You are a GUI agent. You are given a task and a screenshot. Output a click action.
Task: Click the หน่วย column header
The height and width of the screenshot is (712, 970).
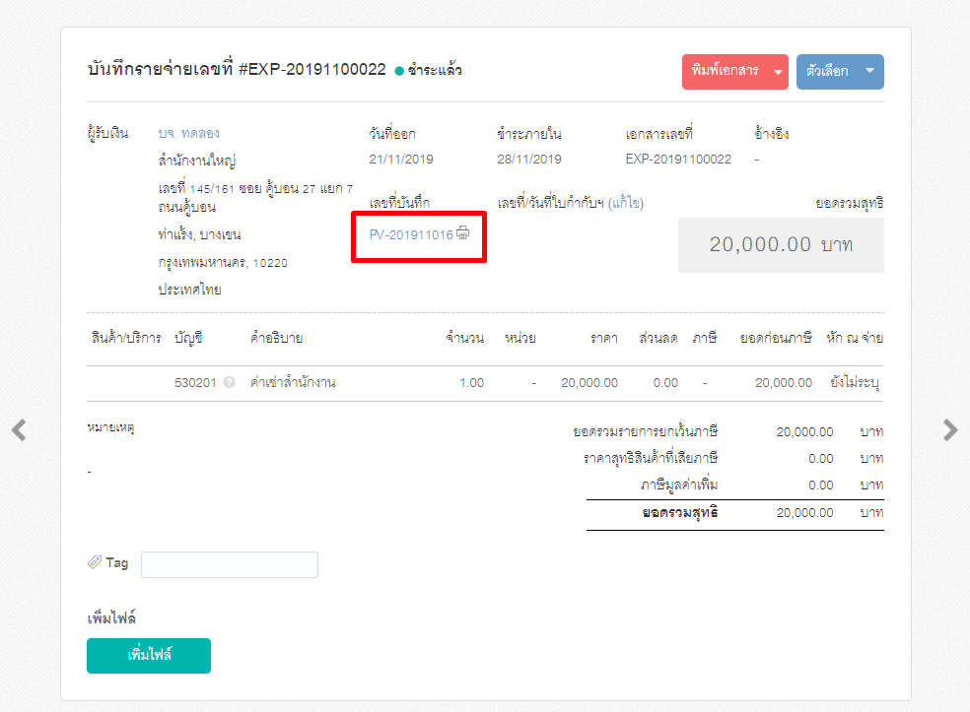[520, 338]
